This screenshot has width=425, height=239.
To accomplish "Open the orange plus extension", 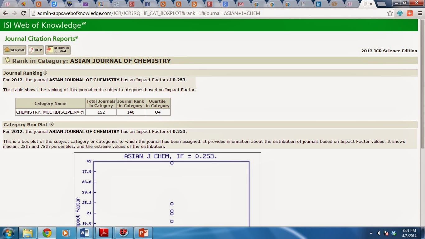I will pyautogui.click(x=410, y=13).
